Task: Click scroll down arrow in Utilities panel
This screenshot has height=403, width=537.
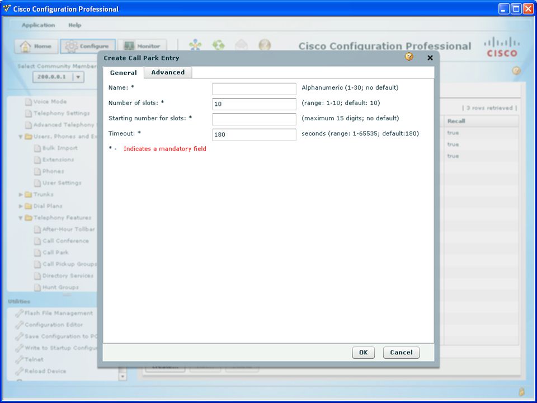Action: pyautogui.click(x=123, y=377)
